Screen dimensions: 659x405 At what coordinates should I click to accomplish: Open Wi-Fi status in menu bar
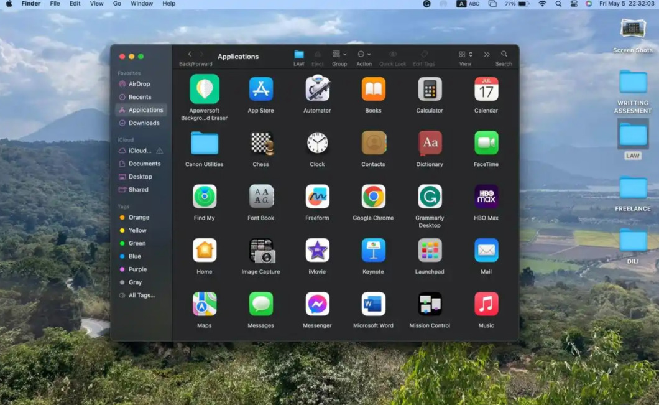[543, 4]
